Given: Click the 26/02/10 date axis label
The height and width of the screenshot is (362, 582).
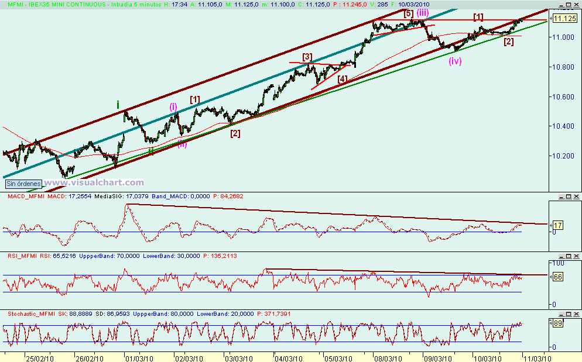Looking at the screenshot, I should (90, 358).
